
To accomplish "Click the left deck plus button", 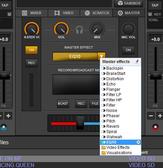I will click(8, 116).
